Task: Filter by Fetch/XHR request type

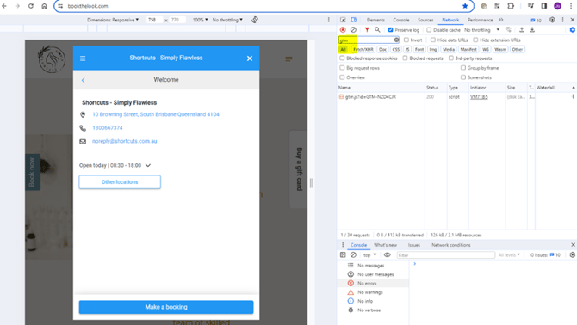Action: [363, 49]
